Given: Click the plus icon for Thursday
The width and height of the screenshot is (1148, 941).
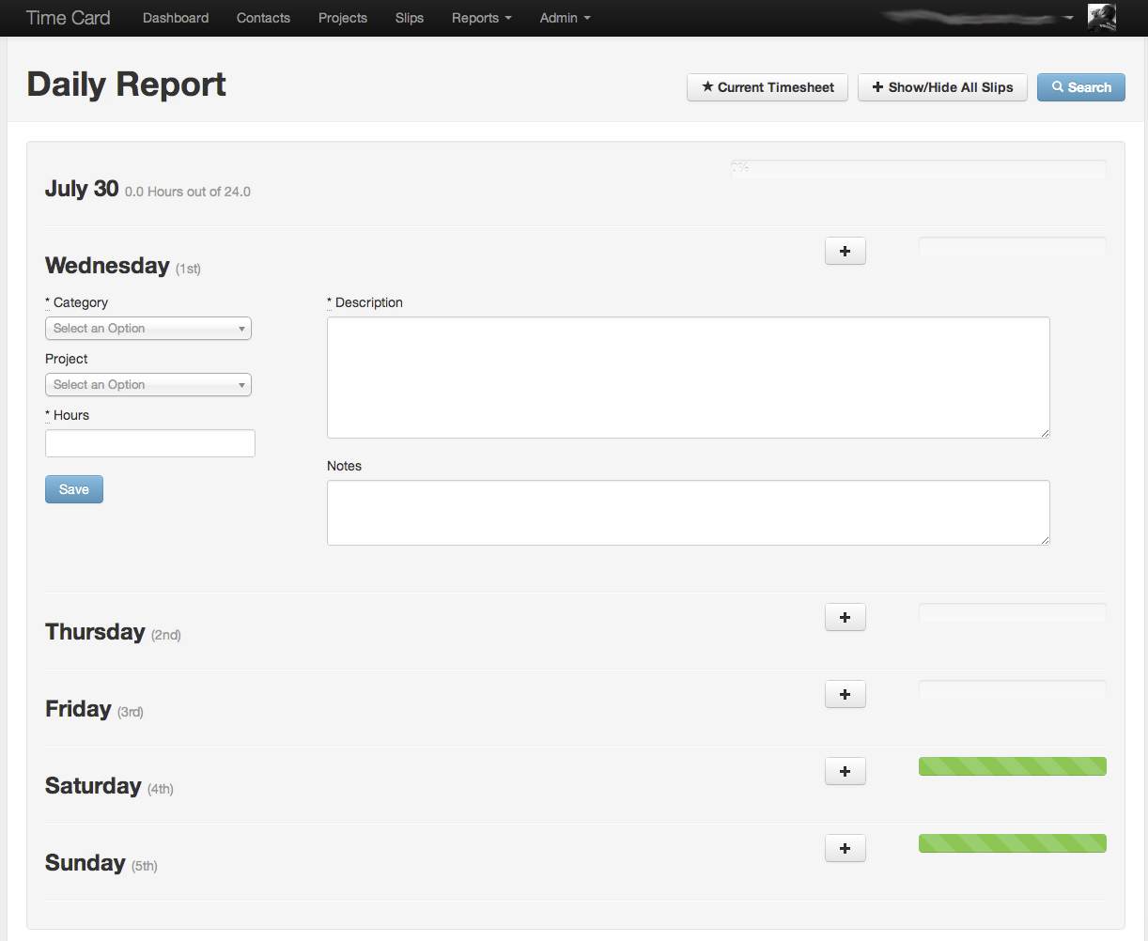Looking at the screenshot, I should (845, 618).
